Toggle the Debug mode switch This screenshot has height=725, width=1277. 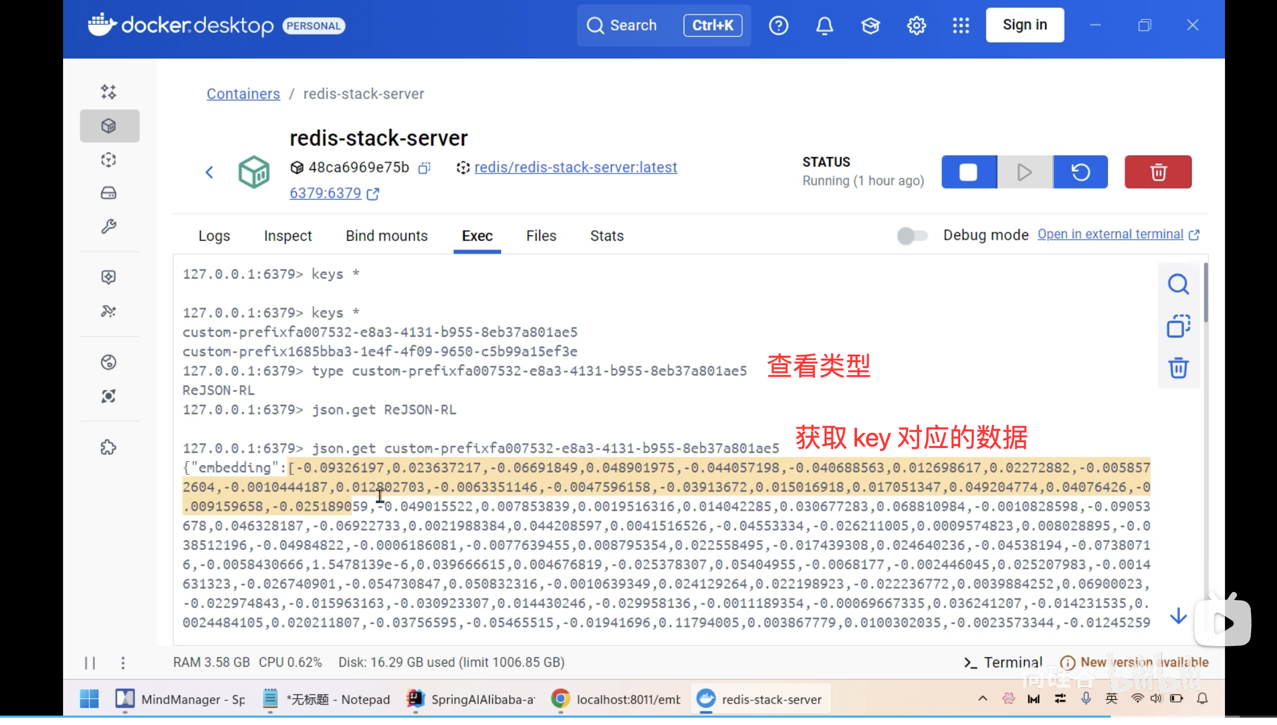(x=912, y=235)
